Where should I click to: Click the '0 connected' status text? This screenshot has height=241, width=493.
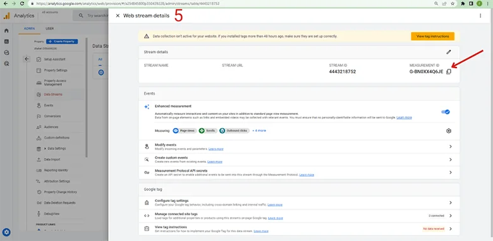436,216
